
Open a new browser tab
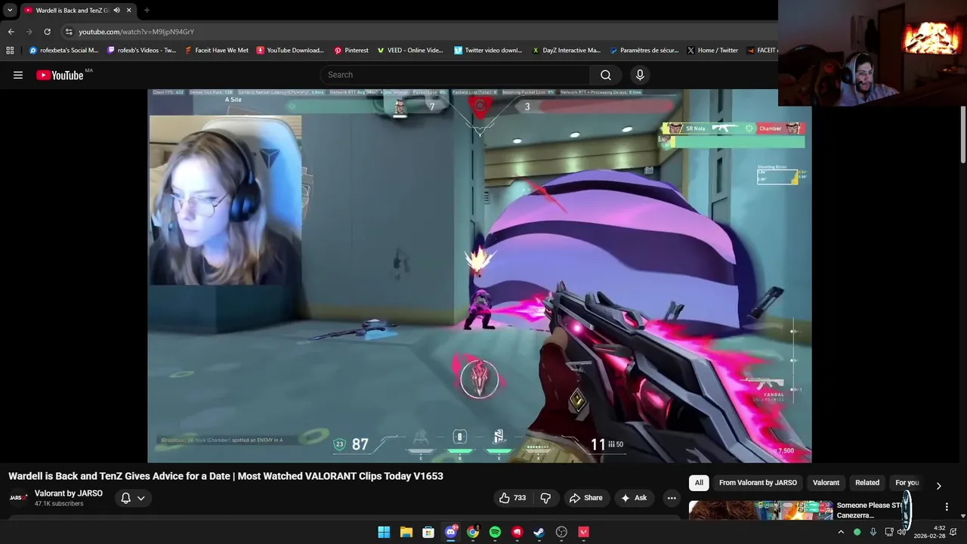point(147,11)
